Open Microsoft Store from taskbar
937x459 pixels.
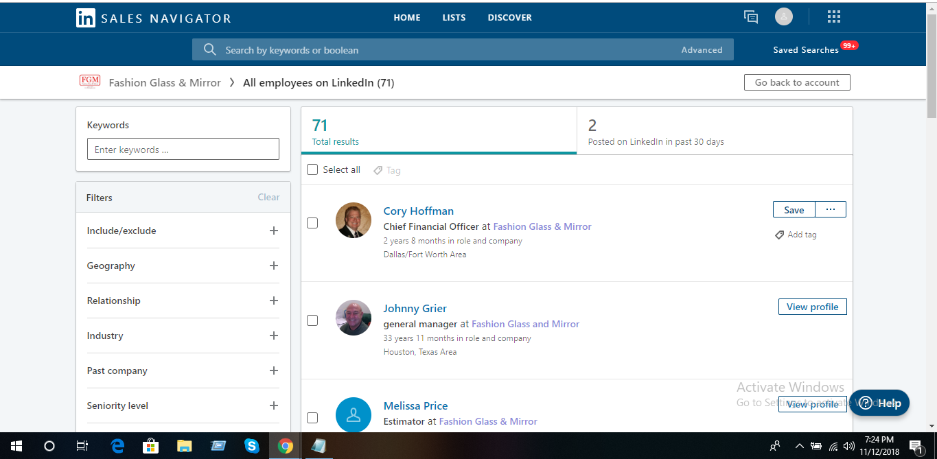click(x=150, y=446)
